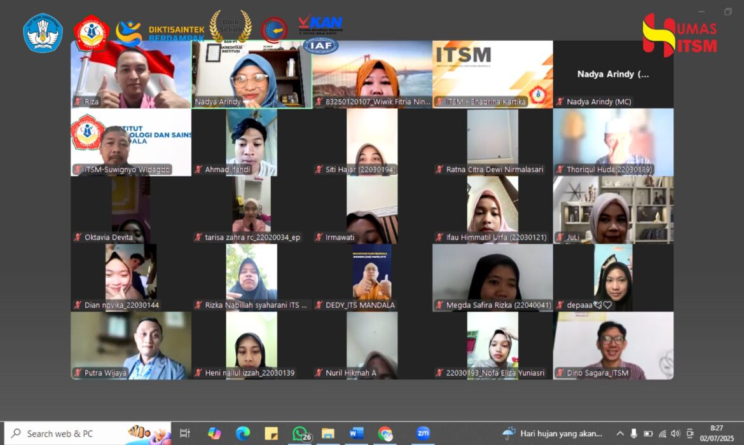This screenshot has height=445, width=744.
Task: Open the volume control slider
Action: point(677,433)
